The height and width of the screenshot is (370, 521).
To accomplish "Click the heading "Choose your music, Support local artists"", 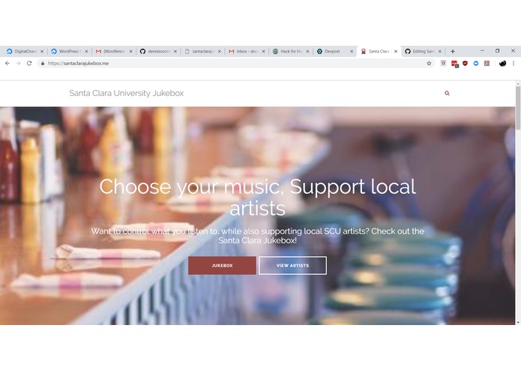I will coord(258,197).
